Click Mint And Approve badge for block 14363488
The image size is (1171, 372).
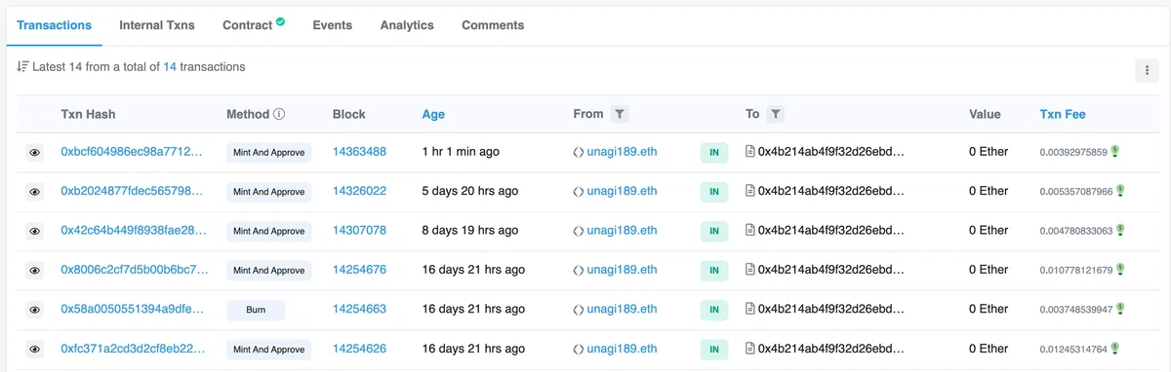[x=268, y=153]
